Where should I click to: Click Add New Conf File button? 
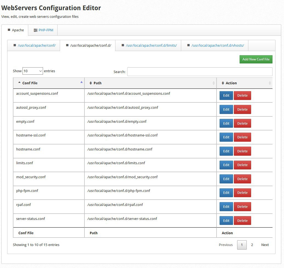256,59
